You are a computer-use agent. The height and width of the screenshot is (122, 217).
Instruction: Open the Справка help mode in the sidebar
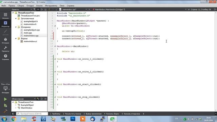pyautogui.click(x=5, y=57)
